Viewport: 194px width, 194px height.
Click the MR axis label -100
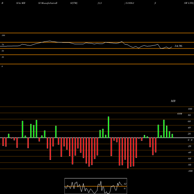(190, 171)
